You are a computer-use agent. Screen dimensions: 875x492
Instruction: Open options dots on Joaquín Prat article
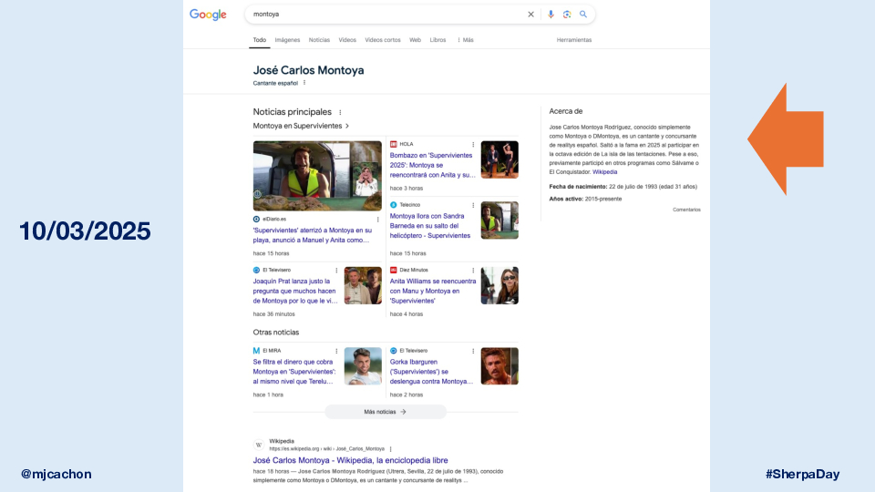pyautogui.click(x=336, y=270)
